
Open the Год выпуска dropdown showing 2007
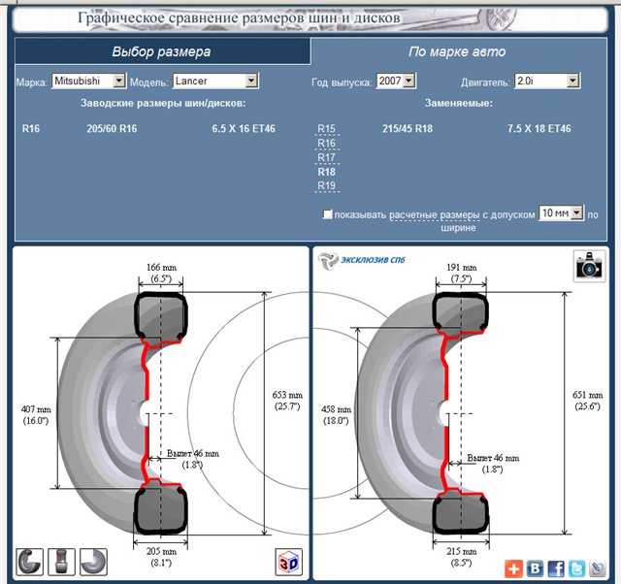(x=395, y=81)
